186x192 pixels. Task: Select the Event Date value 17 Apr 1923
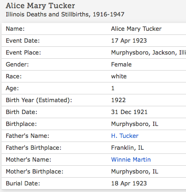pos(129,41)
